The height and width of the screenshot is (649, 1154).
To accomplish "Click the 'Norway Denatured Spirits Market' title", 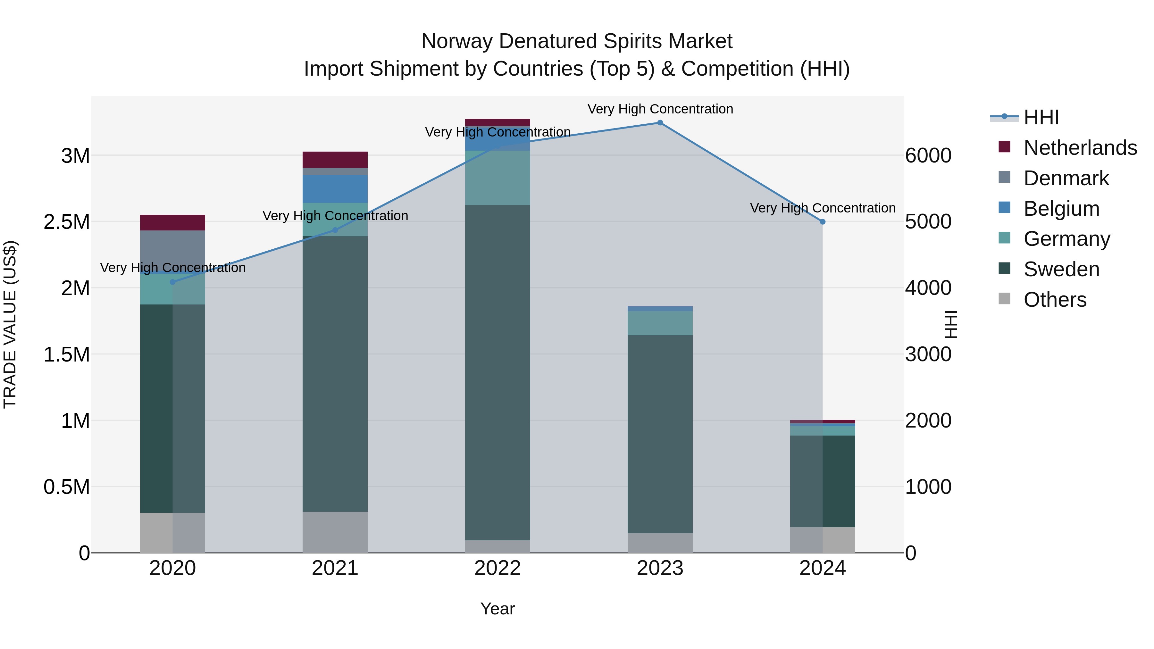I will (577, 41).
